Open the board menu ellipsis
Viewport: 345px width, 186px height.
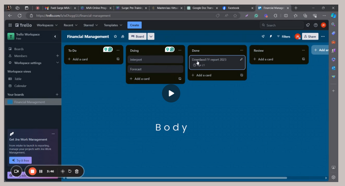pos(323,37)
